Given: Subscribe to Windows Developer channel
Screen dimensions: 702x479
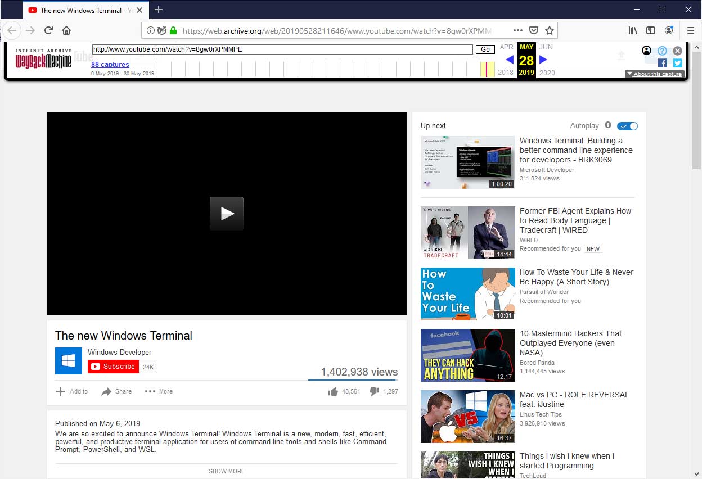Looking at the screenshot, I should pyautogui.click(x=113, y=367).
